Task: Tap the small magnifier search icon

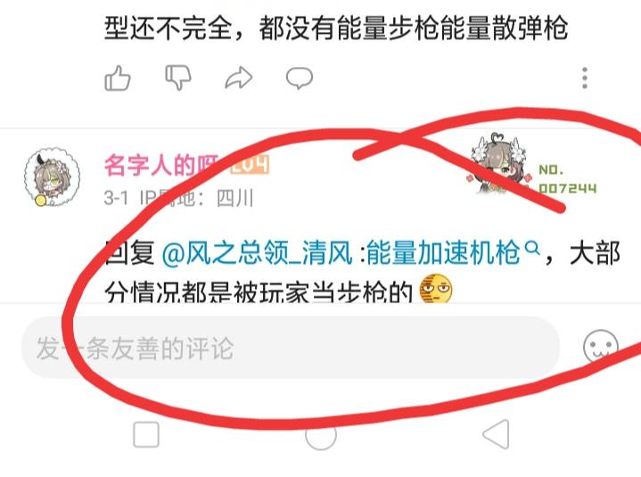Action: coord(532,248)
